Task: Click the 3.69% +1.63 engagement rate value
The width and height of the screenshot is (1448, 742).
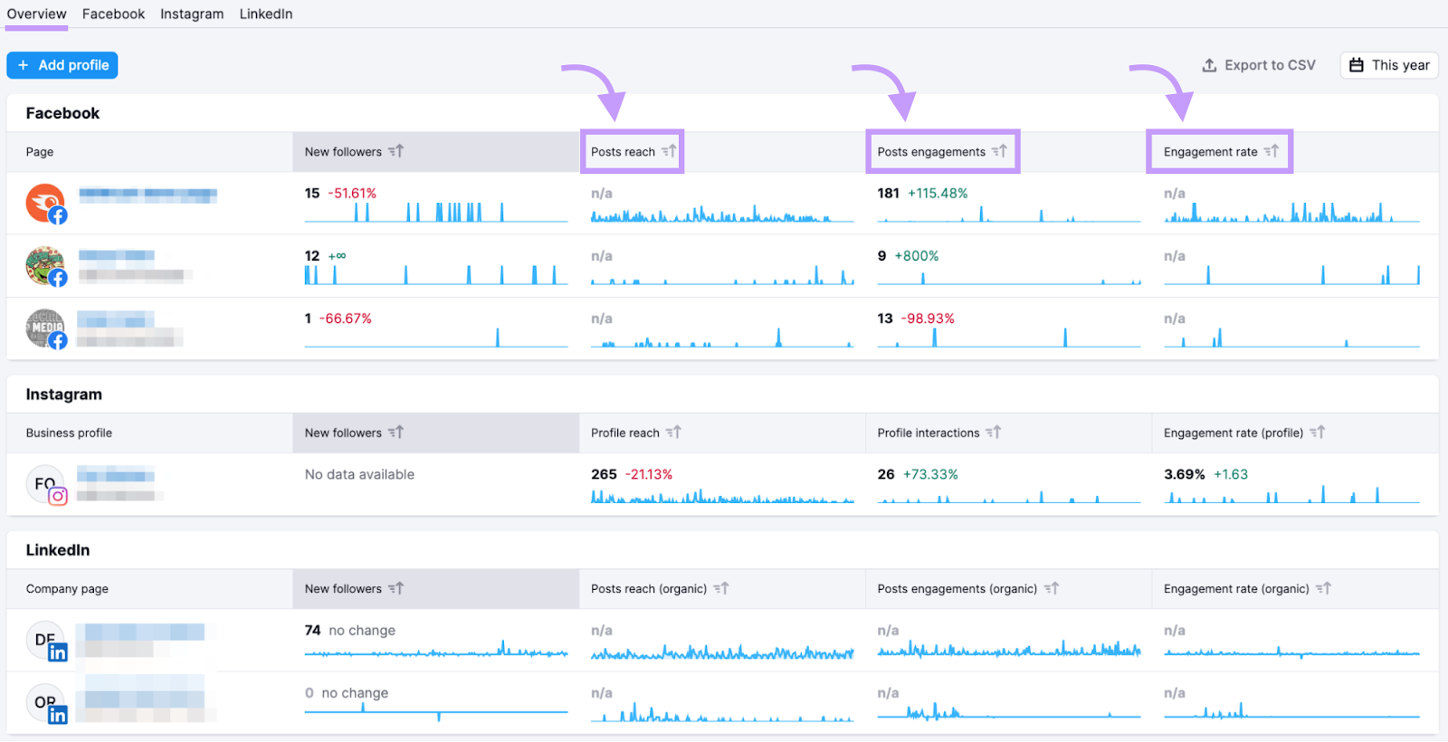Action: point(1206,474)
